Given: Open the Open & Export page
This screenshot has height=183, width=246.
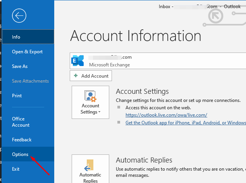Looking at the screenshot, I should 28,52.
